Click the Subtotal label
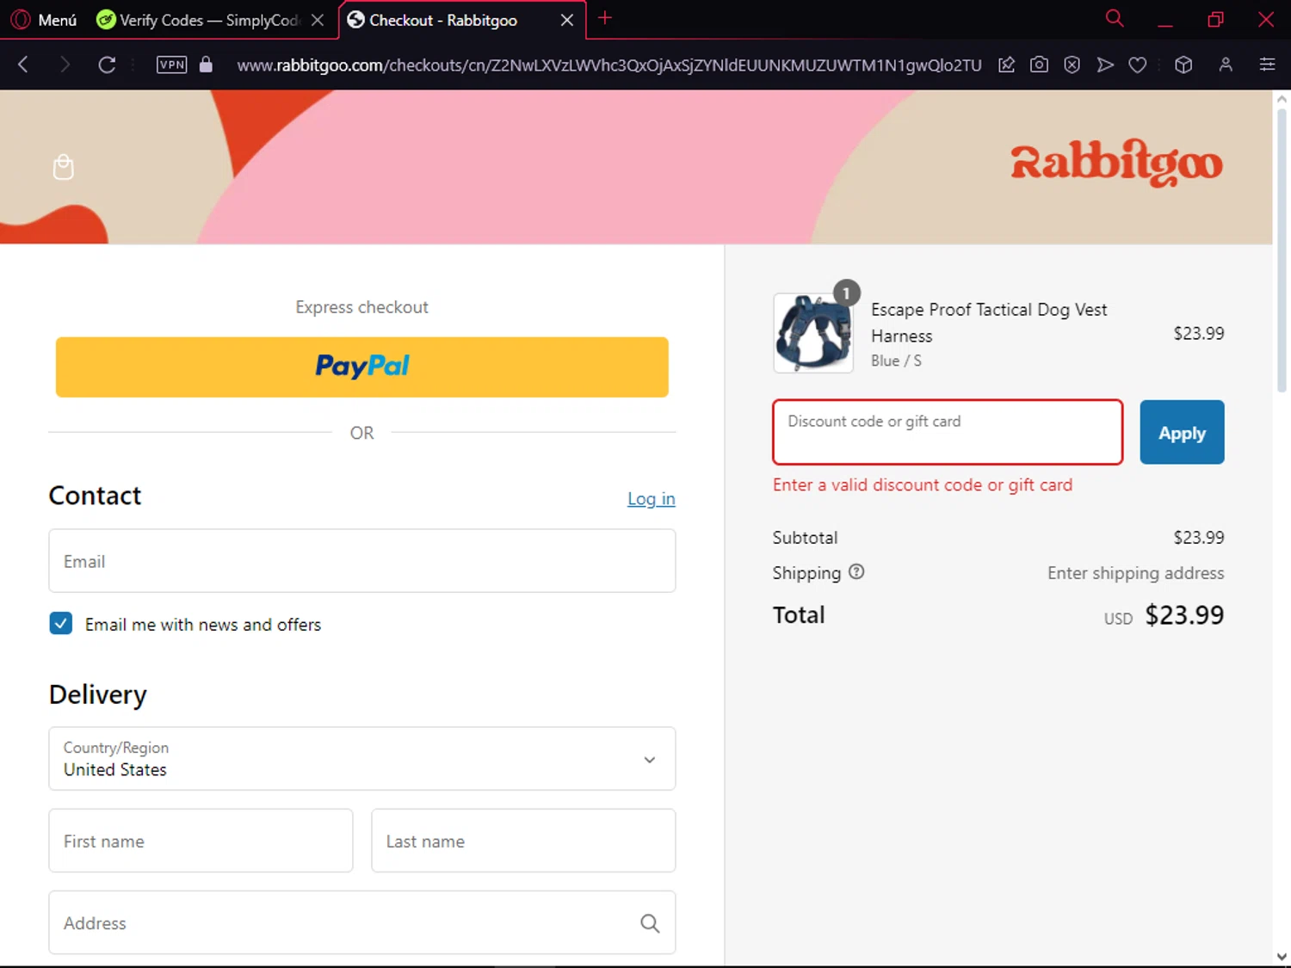The image size is (1291, 968). [x=805, y=538]
